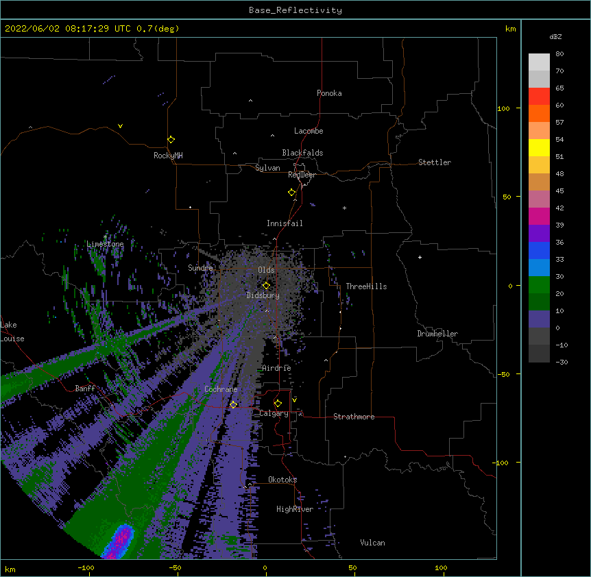Select the 60 dBZ orange legend swatch

coord(539,113)
